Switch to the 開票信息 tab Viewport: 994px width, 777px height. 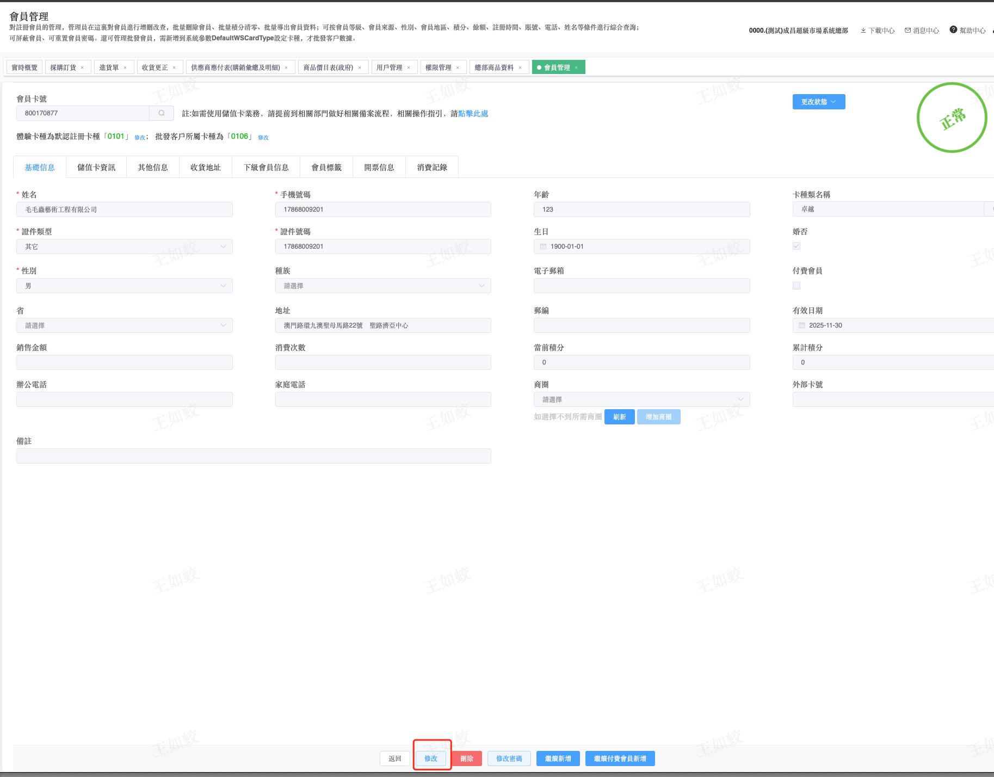pos(379,167)
